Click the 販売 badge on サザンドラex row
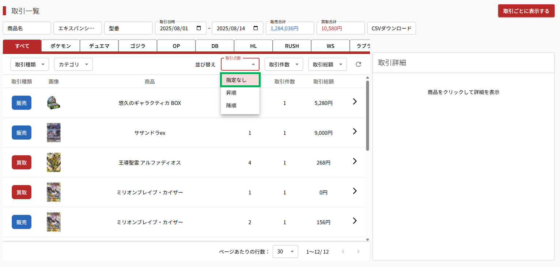 (x=22, y=133)
